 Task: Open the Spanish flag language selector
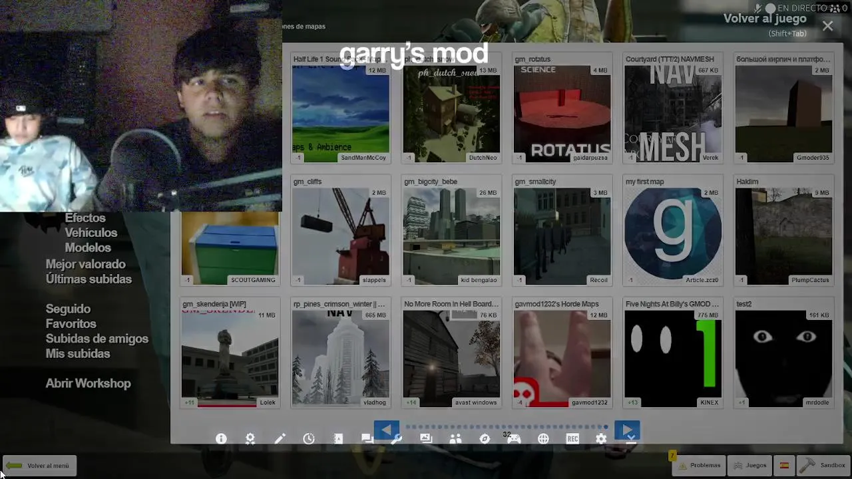coord(784,466)
